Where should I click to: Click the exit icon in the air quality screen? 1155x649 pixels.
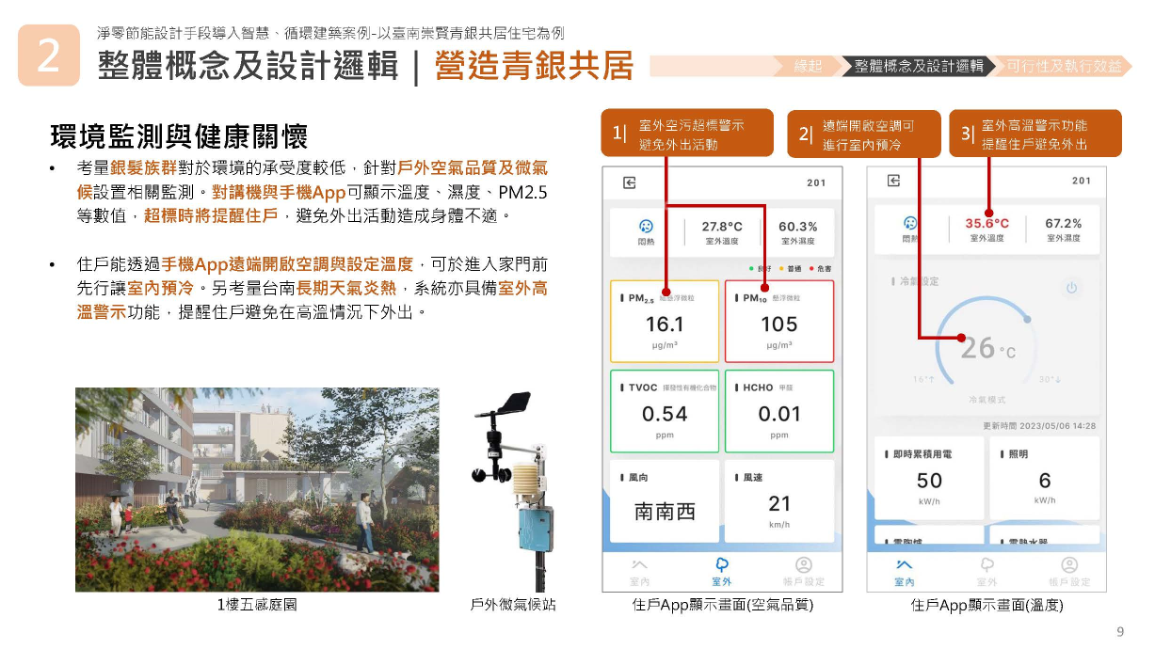coord(629,182)
